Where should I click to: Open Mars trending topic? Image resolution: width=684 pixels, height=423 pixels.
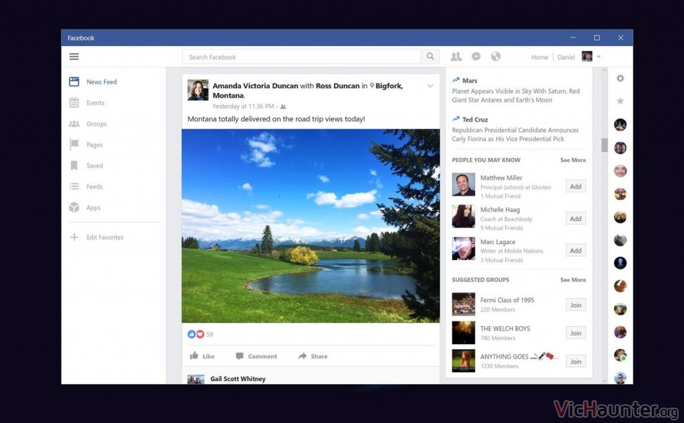tap(470, 81)
